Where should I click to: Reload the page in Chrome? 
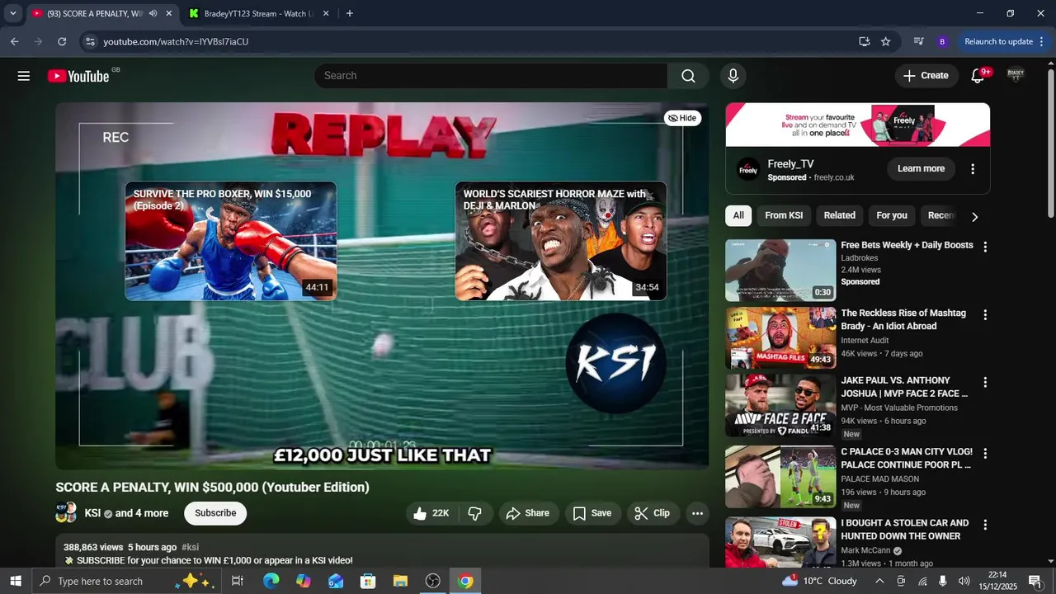[62, 41]
